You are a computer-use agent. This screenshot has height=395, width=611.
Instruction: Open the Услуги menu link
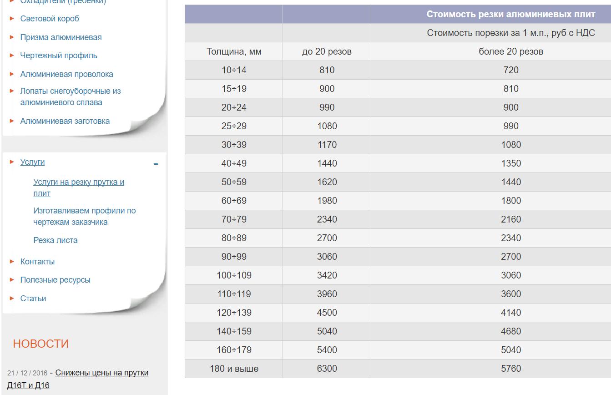click(32, 162)
